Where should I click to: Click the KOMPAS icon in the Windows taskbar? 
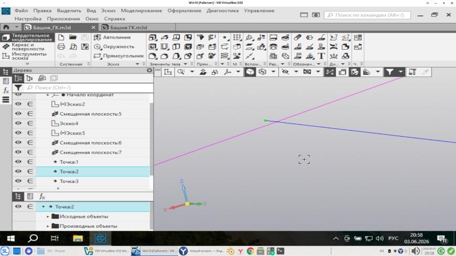click(100, 239)
